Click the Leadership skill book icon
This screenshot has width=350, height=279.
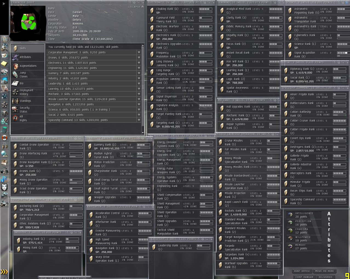coord(154,247)
